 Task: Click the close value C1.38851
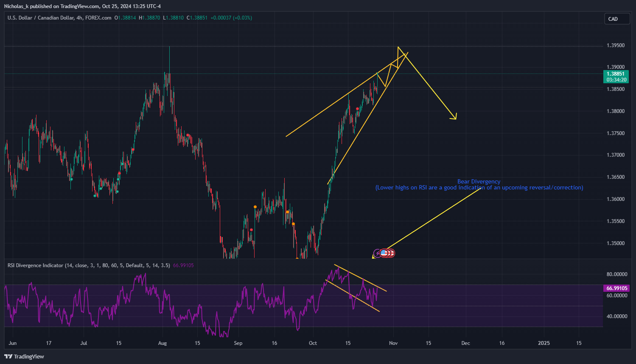tap(197, 18)
